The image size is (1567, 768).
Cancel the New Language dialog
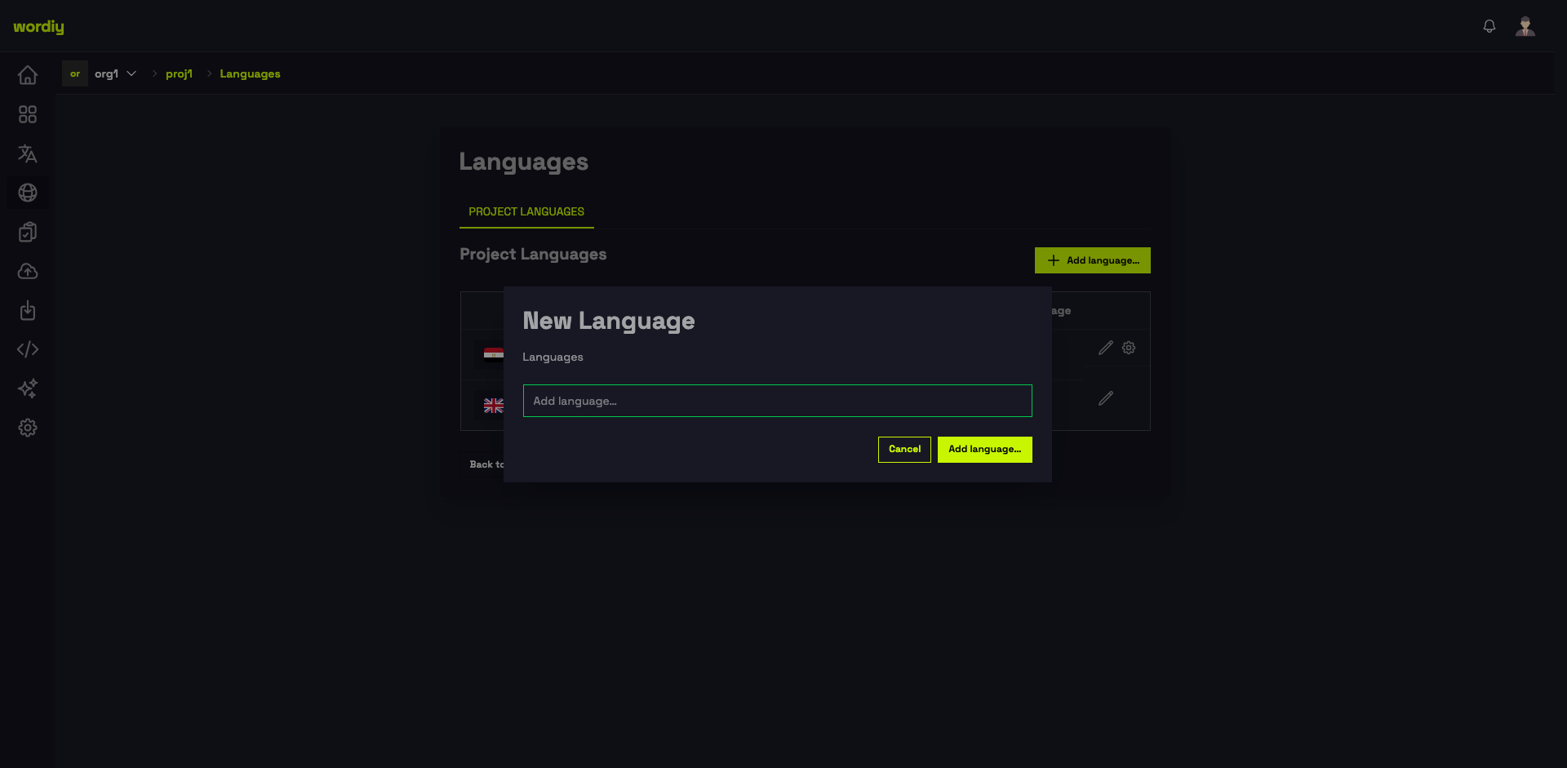coord(904,450)
